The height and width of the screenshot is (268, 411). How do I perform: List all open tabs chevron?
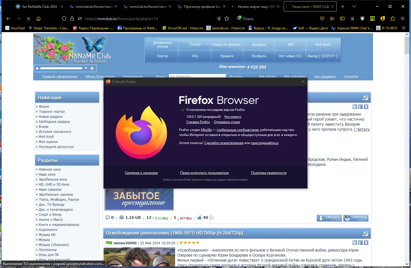354,6
